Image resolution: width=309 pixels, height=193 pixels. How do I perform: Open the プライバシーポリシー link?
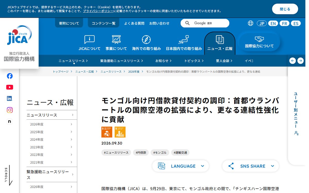[x=98, y=11]
